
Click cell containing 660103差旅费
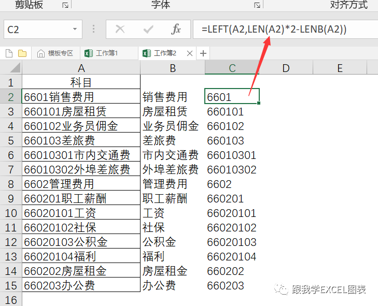(x=81, y=140)
